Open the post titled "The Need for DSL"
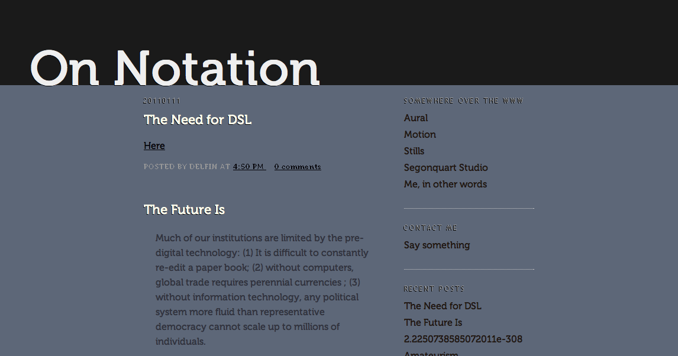This screenshot has height=356, width=678. 197,119
